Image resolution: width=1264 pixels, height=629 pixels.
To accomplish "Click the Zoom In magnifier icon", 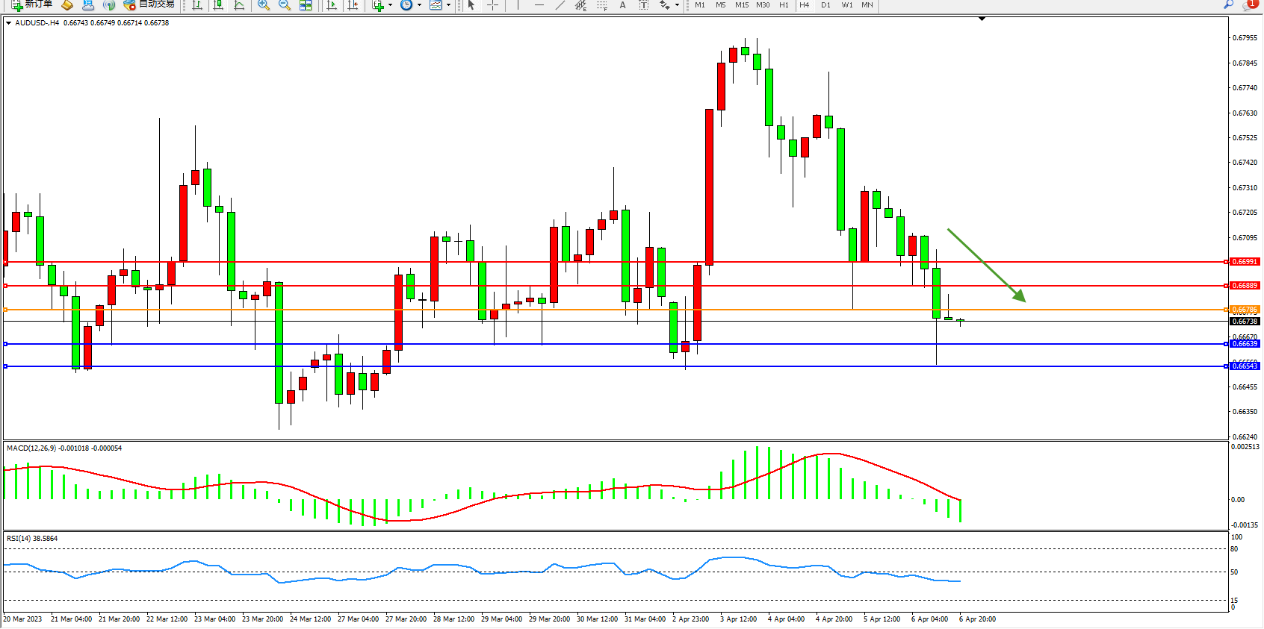I will (x=264, y=5).
